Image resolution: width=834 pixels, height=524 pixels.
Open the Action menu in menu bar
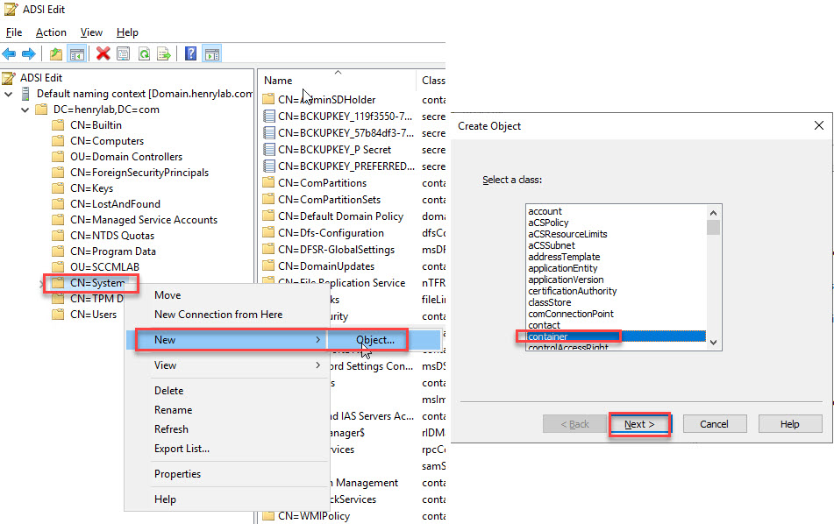(x=51, y=32)
